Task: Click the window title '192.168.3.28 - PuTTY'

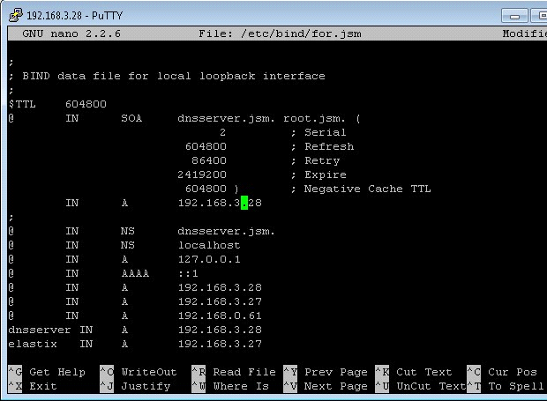Action: [x=75, y=16]
